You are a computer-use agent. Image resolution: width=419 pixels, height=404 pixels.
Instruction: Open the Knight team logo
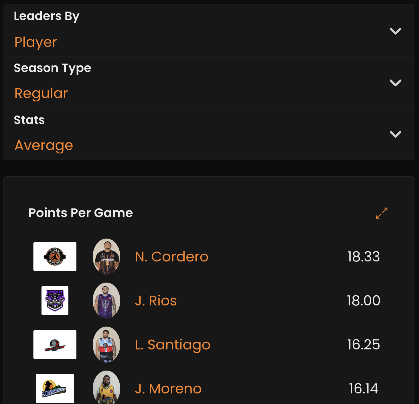coord(55,301)
